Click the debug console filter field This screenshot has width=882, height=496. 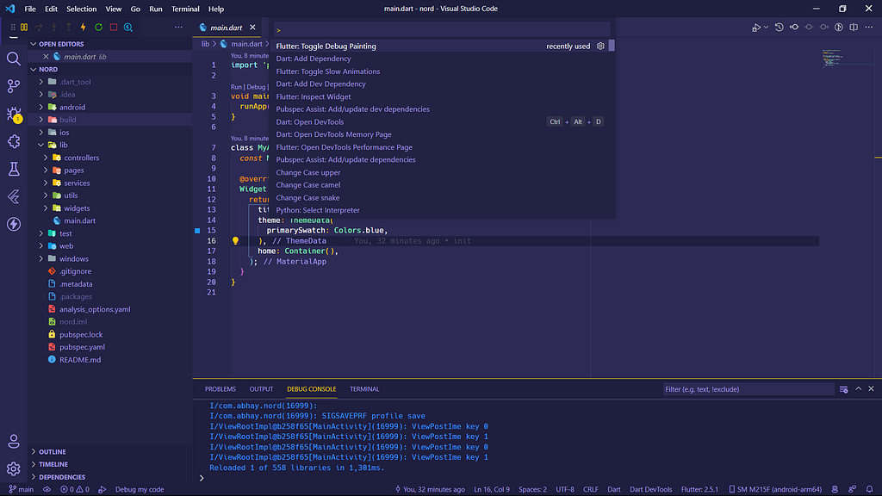pos(748,389)
